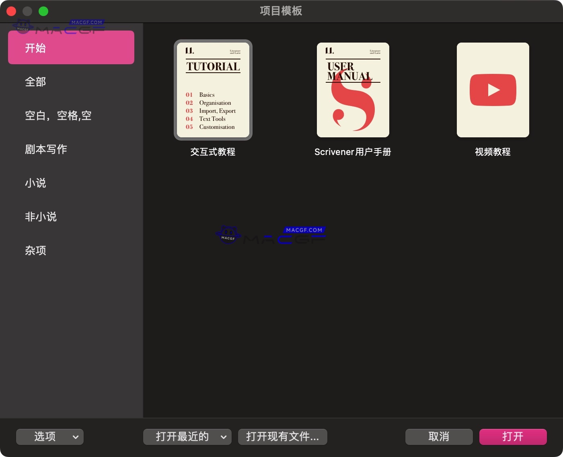Select the 交互式教程 template thumbnail

click(213, 90)
